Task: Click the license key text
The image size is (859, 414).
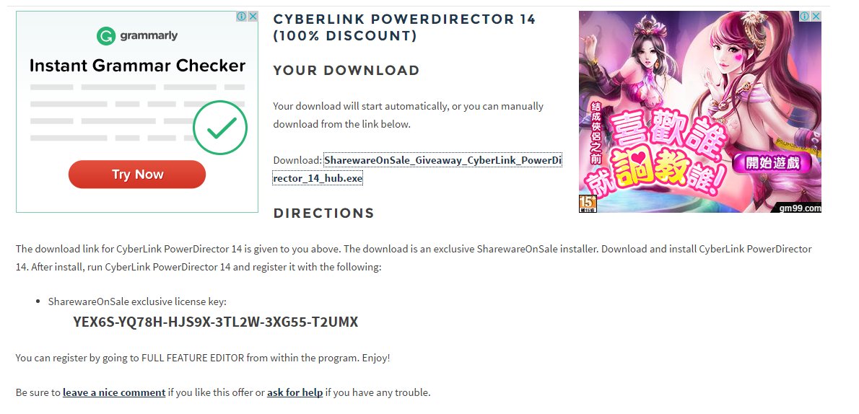Action: (x=216, y=322)
